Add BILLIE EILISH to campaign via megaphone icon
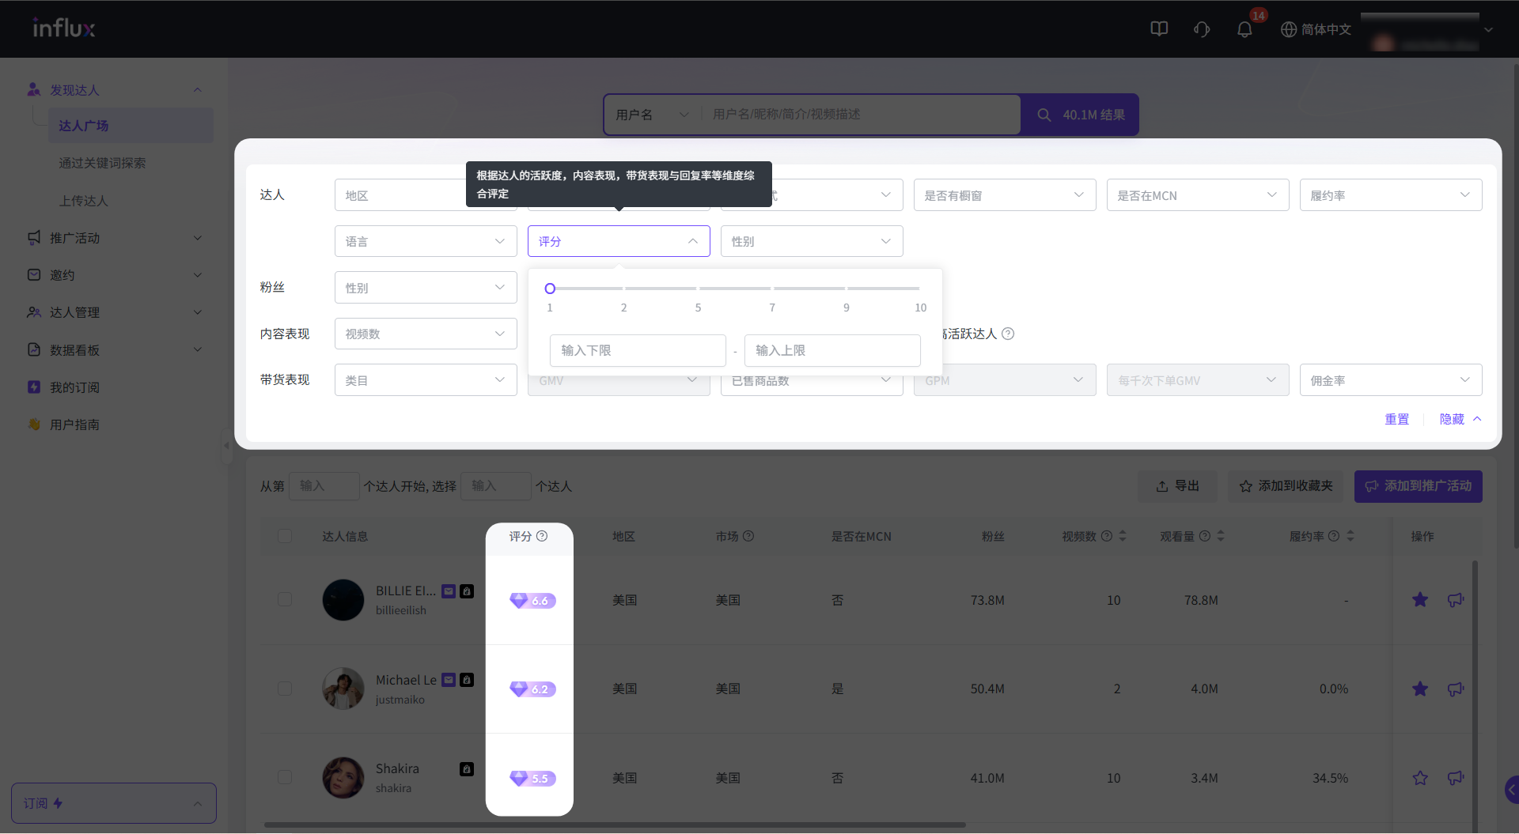 [x=1456, y=600]
